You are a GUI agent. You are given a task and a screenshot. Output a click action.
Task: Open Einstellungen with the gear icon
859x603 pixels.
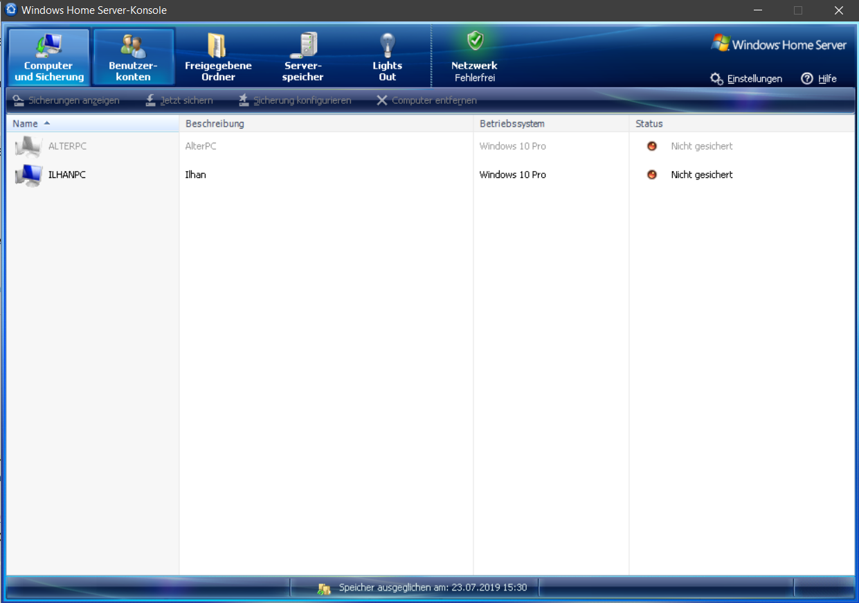717,79
